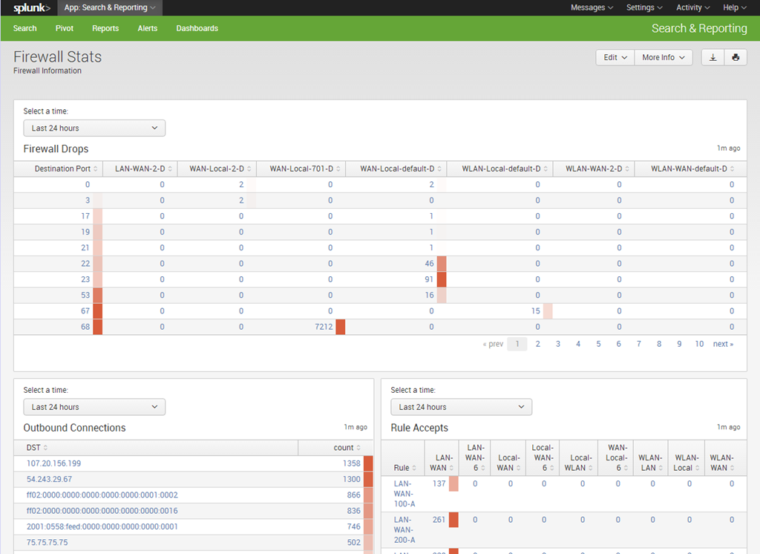Sort Rule Accepts by Rule column
This screenshot has height=554, width=760.
404,468
